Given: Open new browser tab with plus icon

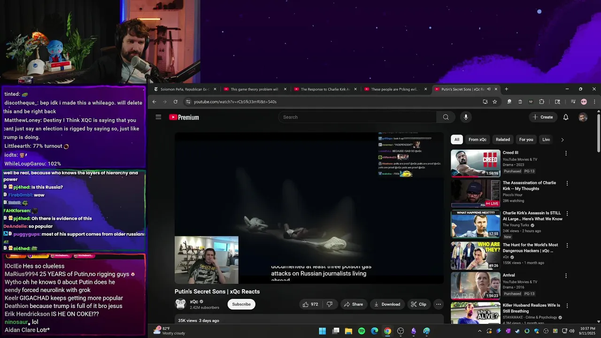Looking at the screenshot, I should [506, 89].
